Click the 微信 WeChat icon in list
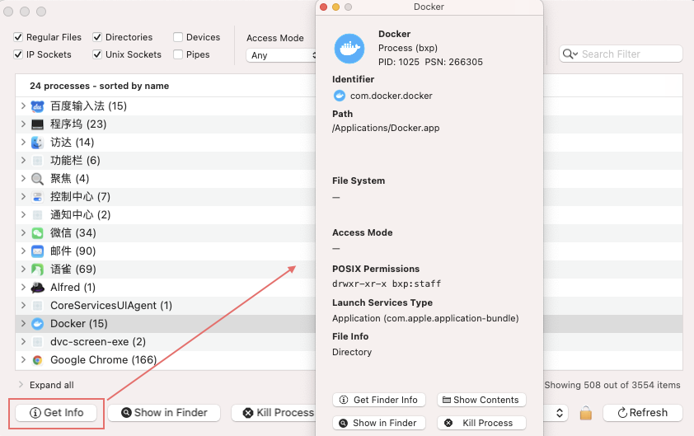Image resolution: width=694 pixels, height=436 pixels. [x=38, y=233]
